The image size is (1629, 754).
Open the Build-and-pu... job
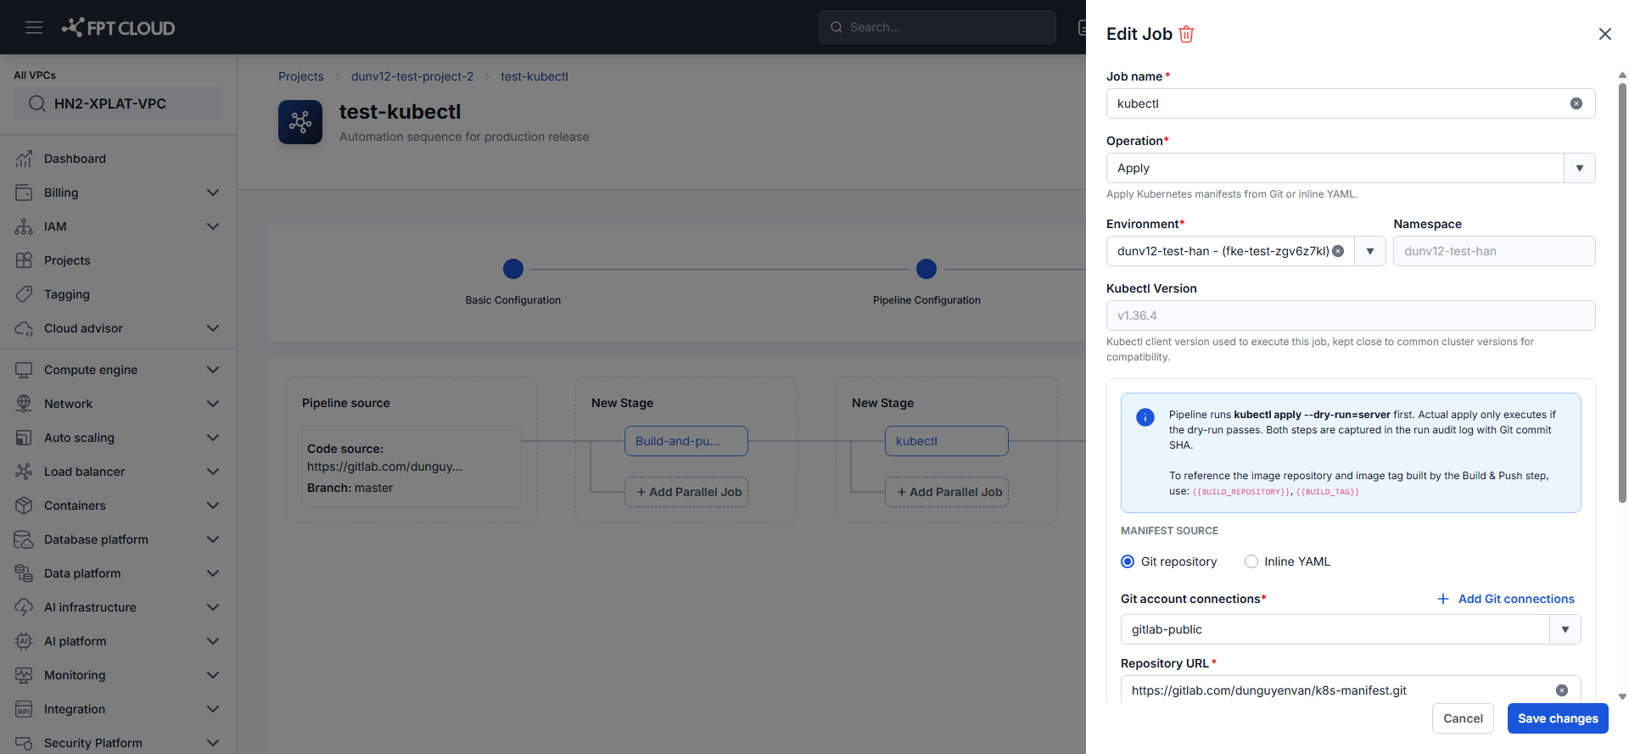[x=686, y=441]
